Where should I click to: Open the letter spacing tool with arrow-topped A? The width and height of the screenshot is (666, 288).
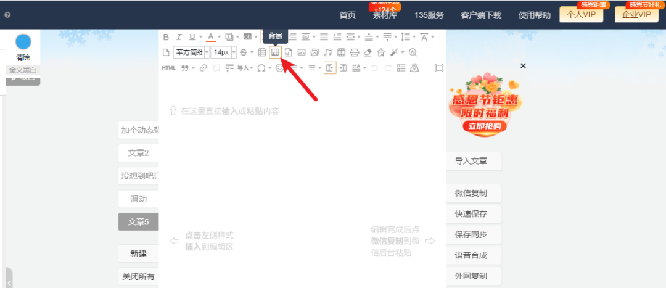tap(424, 37)
